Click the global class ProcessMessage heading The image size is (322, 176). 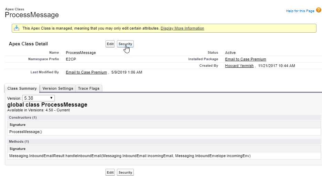pos(47,104)
